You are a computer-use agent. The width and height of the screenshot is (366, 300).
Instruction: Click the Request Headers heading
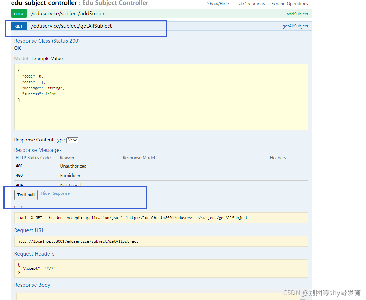[x=34, y=254]
